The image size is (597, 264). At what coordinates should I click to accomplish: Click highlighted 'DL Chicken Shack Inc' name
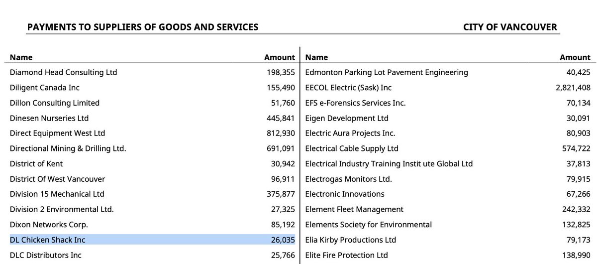point(47,240)
